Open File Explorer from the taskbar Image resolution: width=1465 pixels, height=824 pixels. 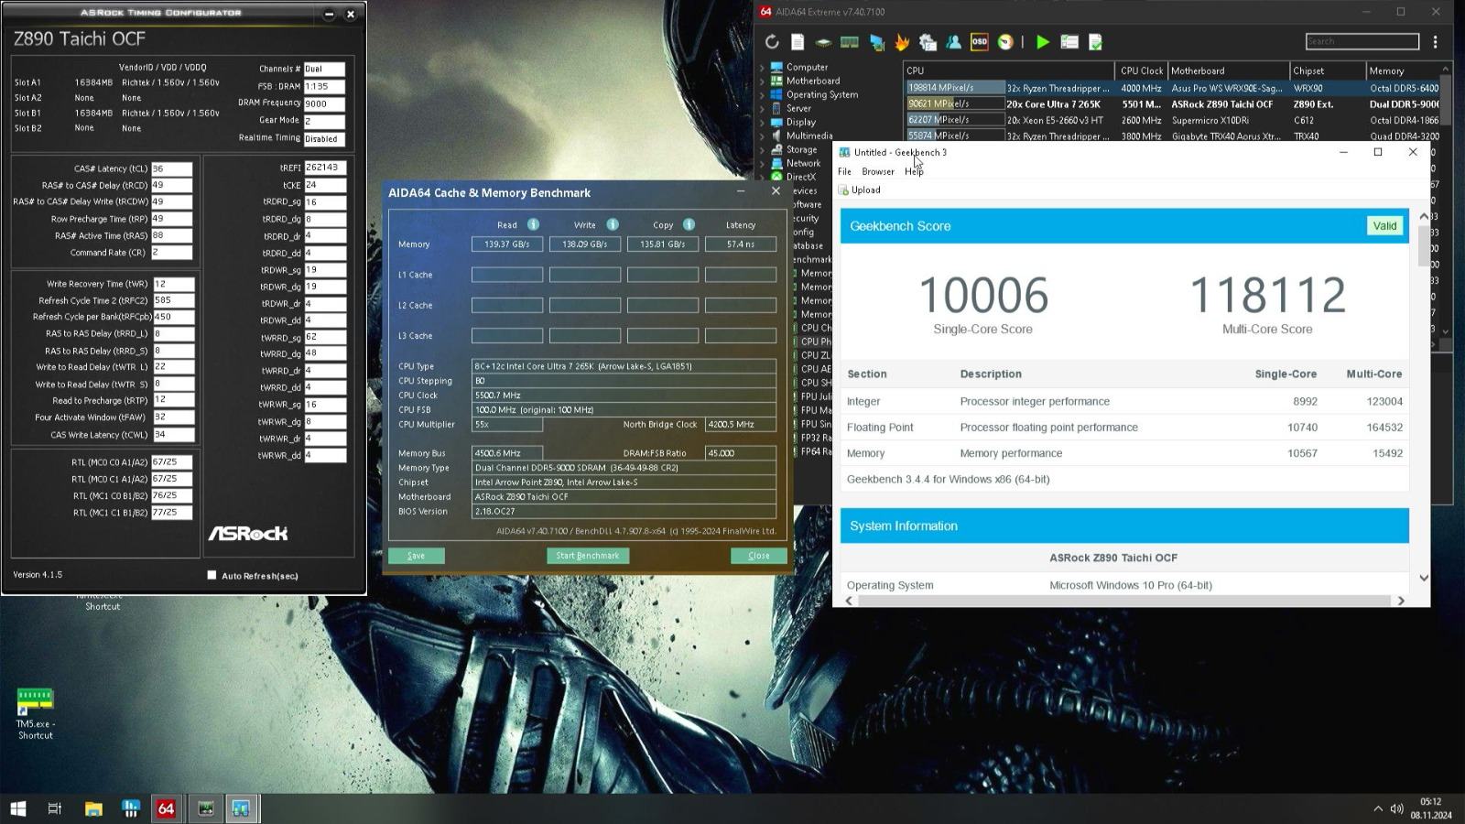[93, 808]
